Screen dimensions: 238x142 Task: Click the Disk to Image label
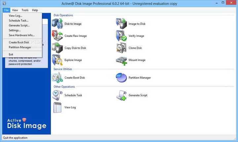point(73,24)
